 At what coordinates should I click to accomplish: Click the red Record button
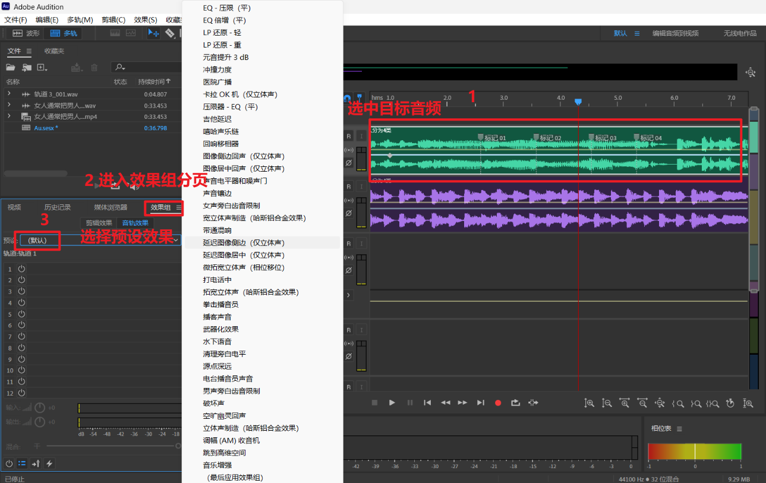(498, 403)
